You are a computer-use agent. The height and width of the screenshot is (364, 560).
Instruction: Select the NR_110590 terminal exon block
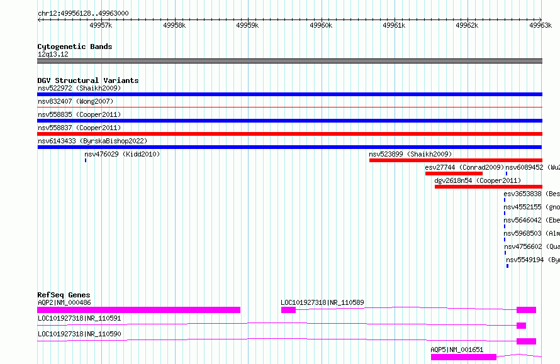pyautogui.click(x=527, y=341)
